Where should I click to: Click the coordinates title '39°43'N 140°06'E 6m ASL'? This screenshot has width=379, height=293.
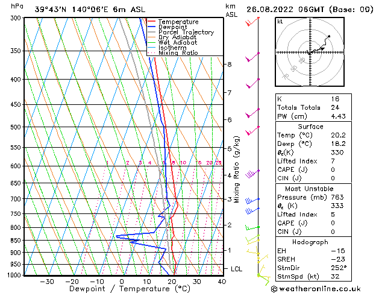[90, 10]
